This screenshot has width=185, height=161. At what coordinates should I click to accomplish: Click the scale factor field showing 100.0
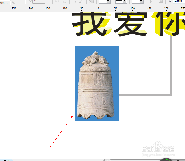(x=5, y=3)
